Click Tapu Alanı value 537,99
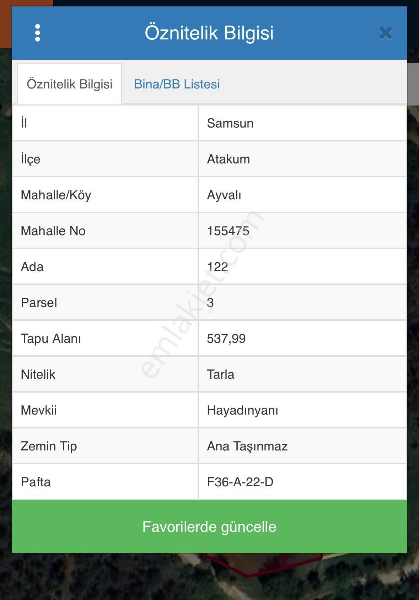The height and width of the screenshot is (600, 419). (x=226, y=339)
